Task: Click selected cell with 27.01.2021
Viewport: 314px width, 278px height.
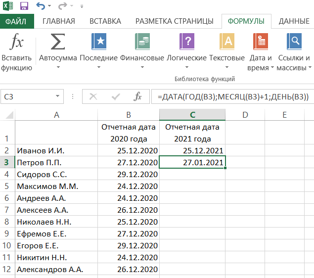Action: pos(192,162)
